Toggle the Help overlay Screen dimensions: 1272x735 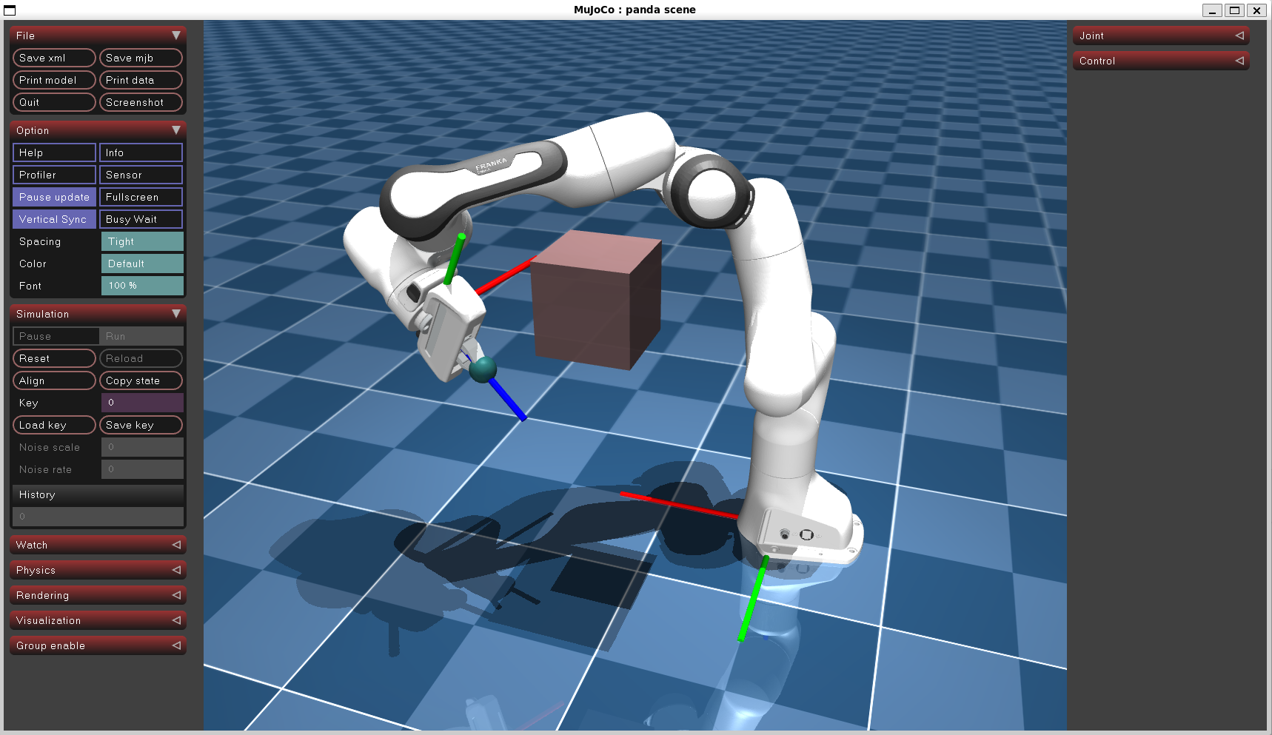54,152
